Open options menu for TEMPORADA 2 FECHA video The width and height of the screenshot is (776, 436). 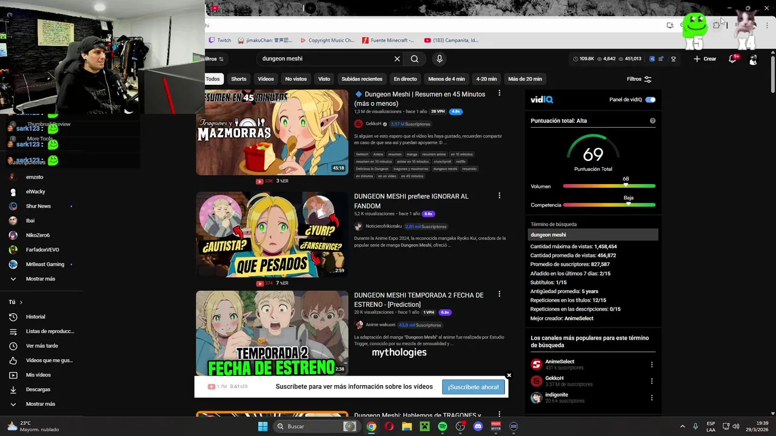499,294
